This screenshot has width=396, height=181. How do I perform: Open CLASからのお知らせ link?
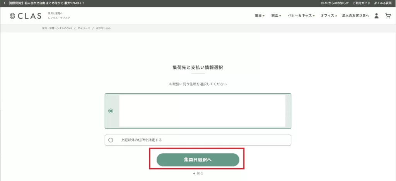[x=335, y=3]
